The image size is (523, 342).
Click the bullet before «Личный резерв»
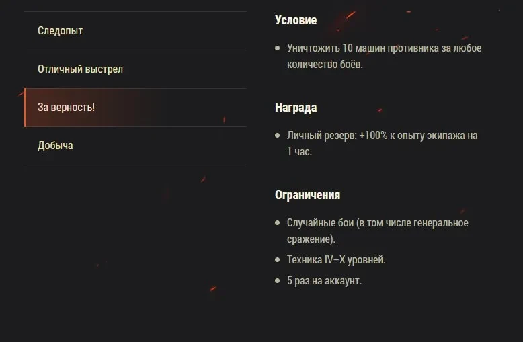278,136
